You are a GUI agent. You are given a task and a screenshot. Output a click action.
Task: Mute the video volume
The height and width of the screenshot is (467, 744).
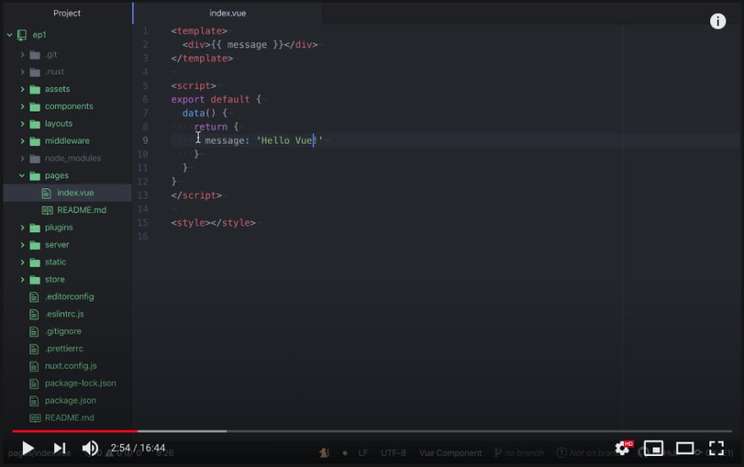(x=90, y=448)
